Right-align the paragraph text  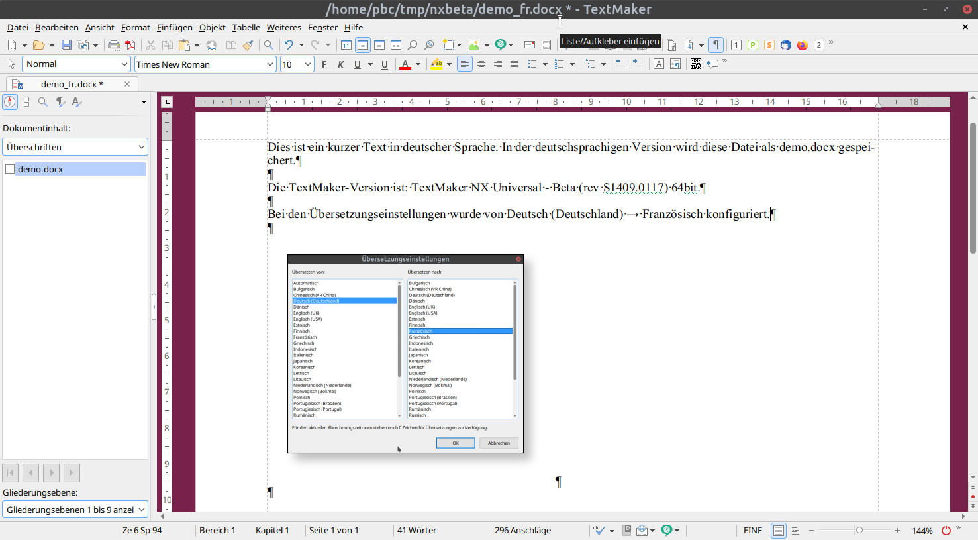pos(498,64)
